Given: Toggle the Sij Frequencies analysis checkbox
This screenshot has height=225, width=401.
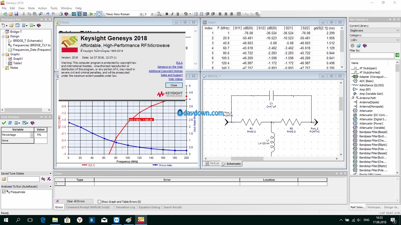Looking at the screenshot, I should pyautogui.click(x=4, y=192).
